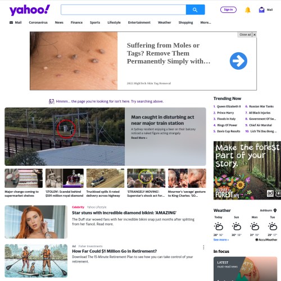Viewport: 281px width, 281px height.
Task: Open the notifications bell icon
Action: pos(248,10)
